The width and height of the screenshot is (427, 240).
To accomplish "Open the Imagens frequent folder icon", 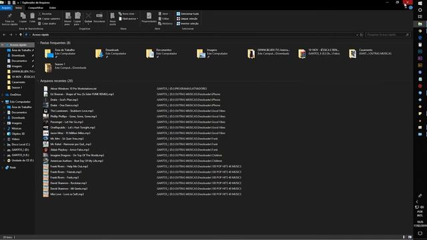I will pos(201,53).
